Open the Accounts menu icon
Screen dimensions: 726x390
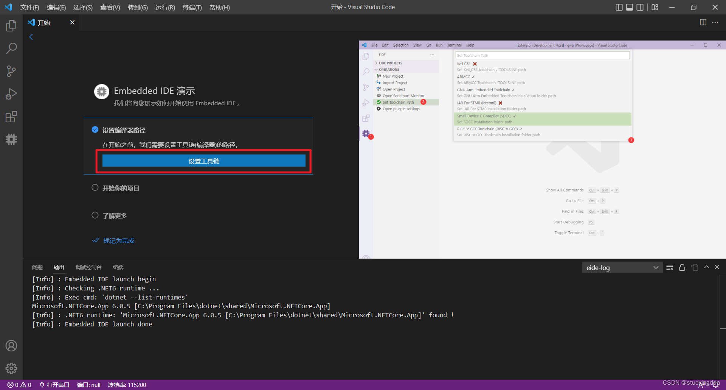click(11, 346)
